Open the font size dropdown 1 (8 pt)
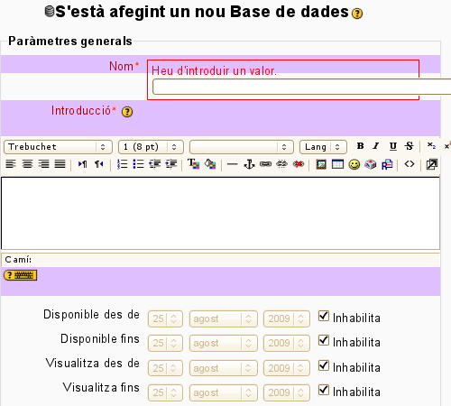This screenshot has height=406, width=451. (151, 147)
